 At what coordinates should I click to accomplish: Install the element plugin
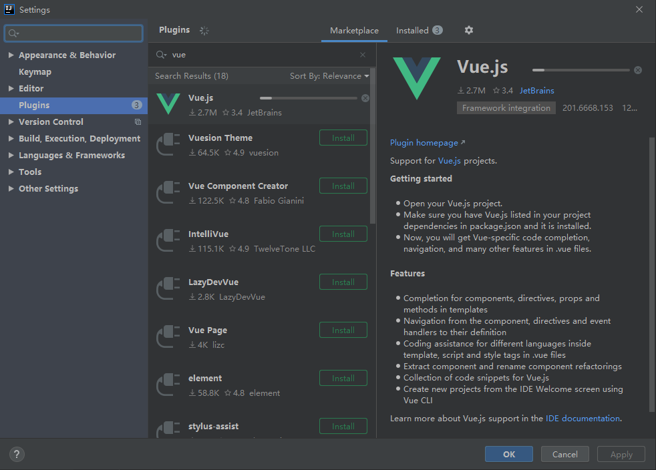(x=343, y=379)
